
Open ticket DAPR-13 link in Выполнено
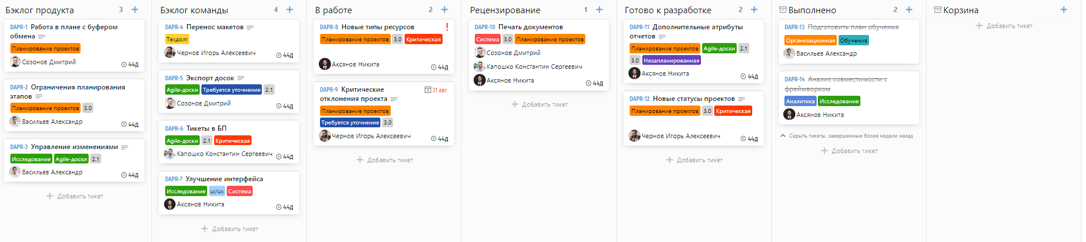(794, 27)
